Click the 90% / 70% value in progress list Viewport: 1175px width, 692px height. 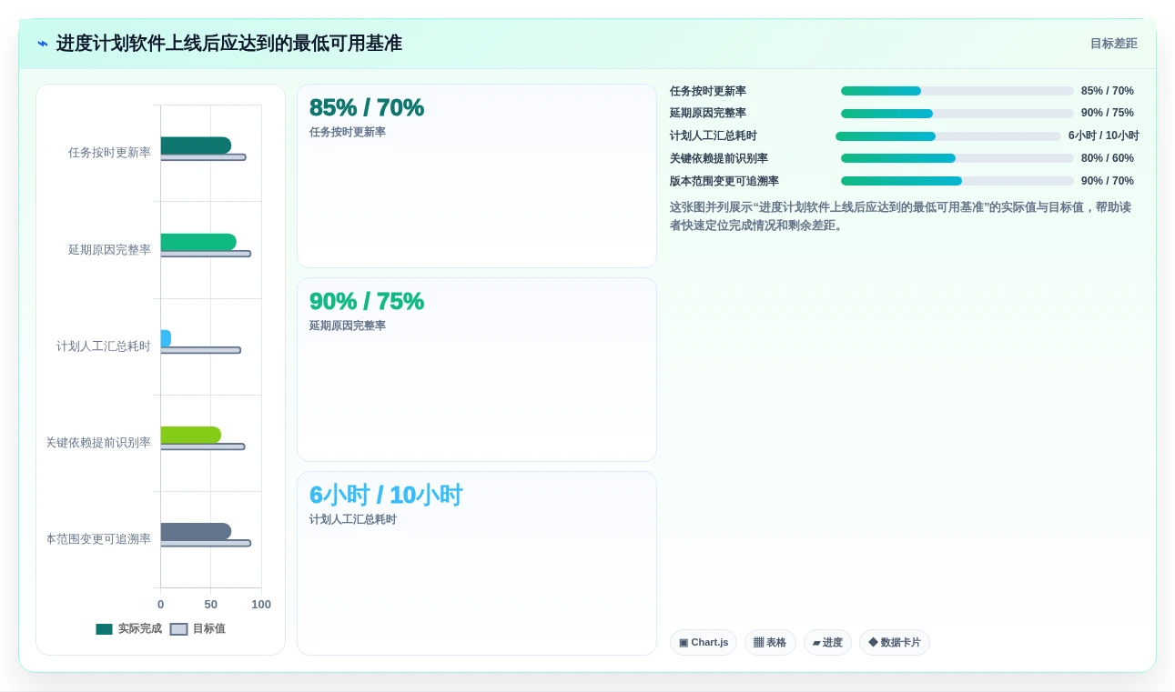coord(1108,181)
